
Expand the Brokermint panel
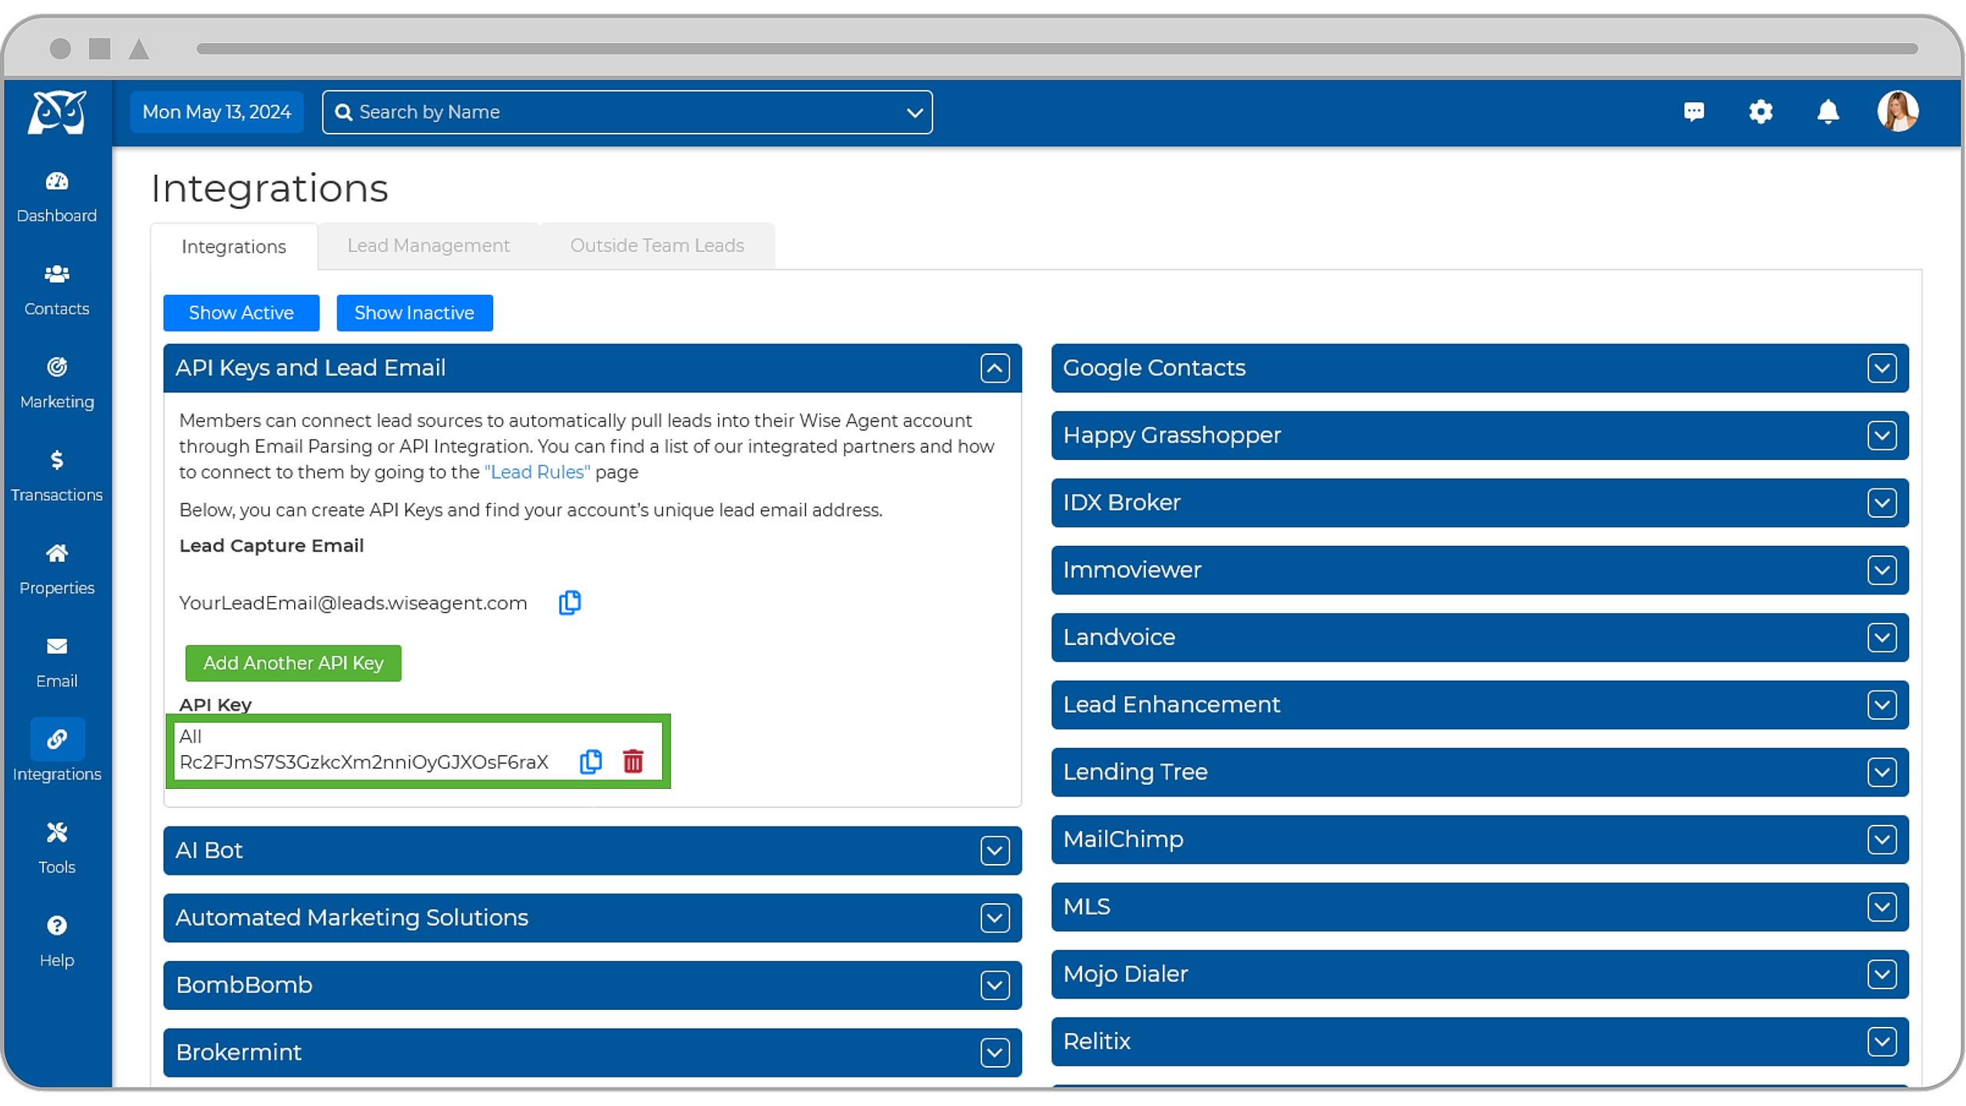995,1053
